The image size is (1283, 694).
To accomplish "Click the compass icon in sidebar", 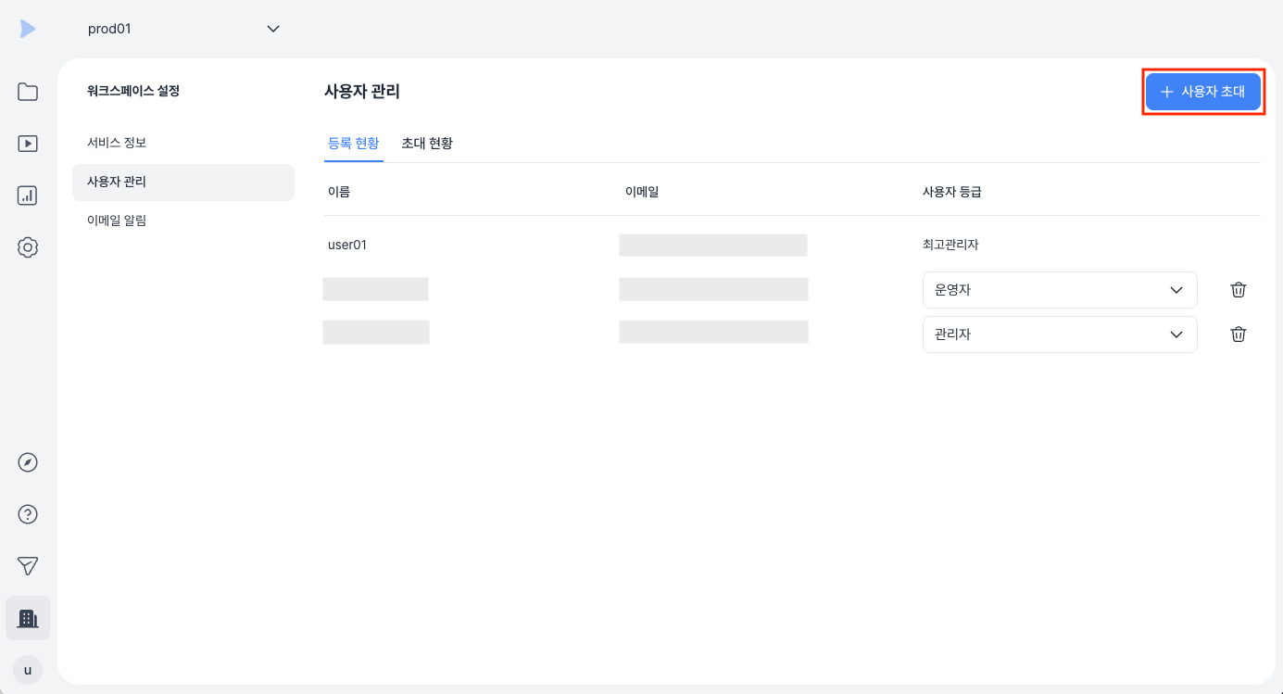I will click(28, 462).
